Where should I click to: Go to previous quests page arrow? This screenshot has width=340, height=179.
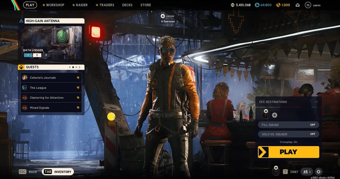pyautogui.click(x=70, y=67)
